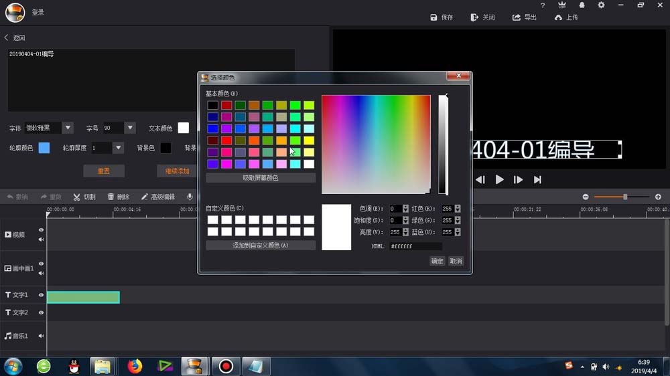Adjust the blue (蓝色) spinner arrows

coord(458,232)
